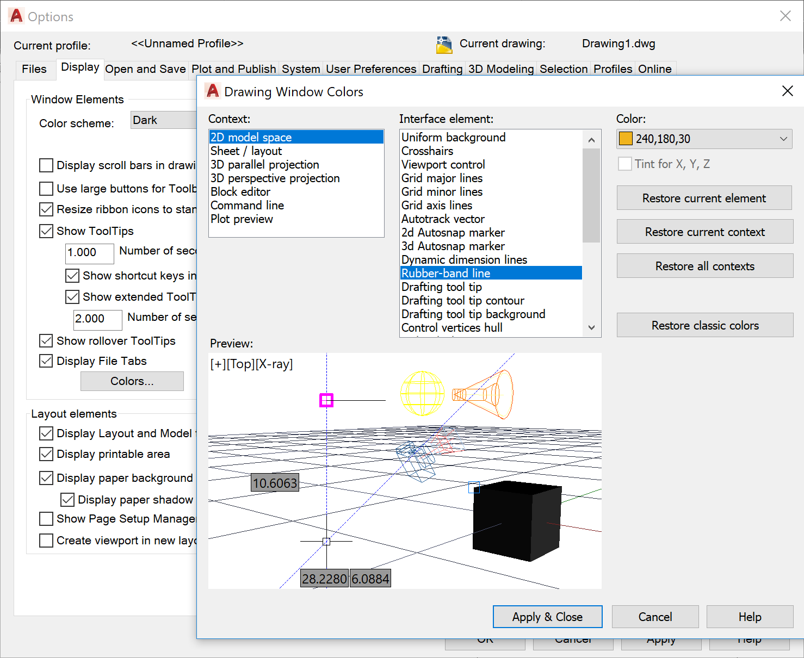Switch to the Drafting tab
Image resolution: width=804 pixels, height=658 pixels.
(442, 69)
